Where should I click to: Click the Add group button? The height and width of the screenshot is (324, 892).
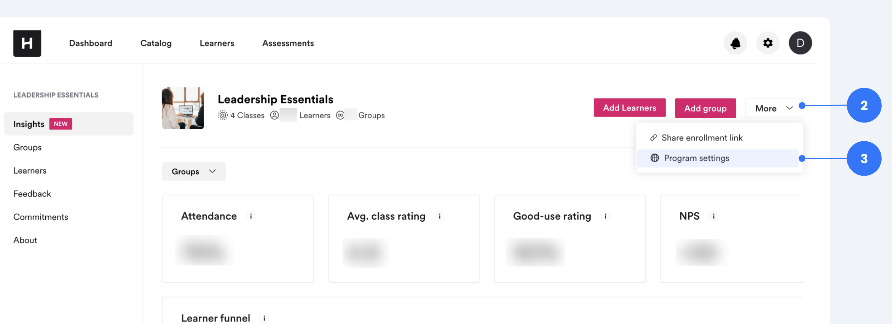pyautogui.click(x=705, y=108)
